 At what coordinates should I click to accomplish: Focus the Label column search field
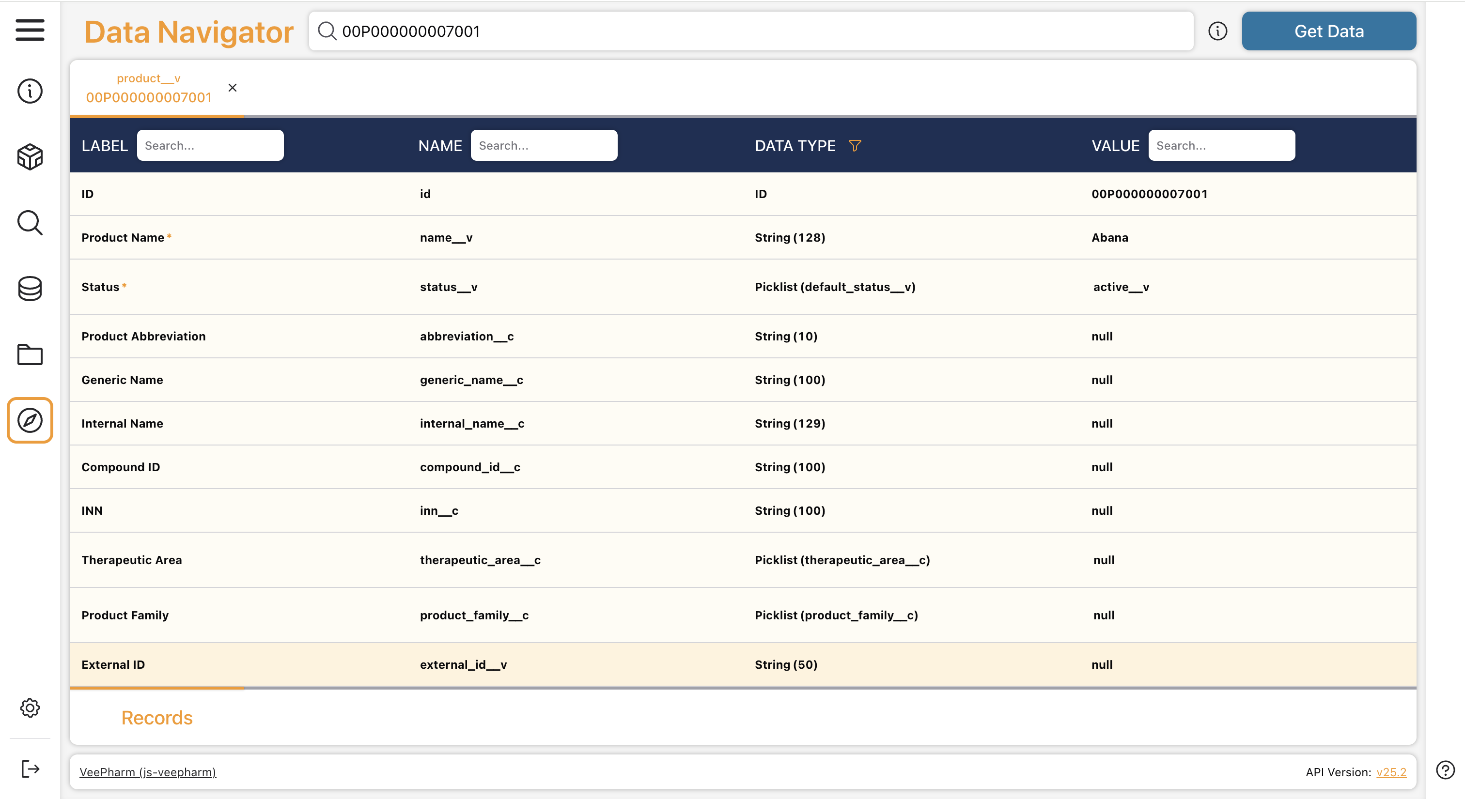[210, 145]
